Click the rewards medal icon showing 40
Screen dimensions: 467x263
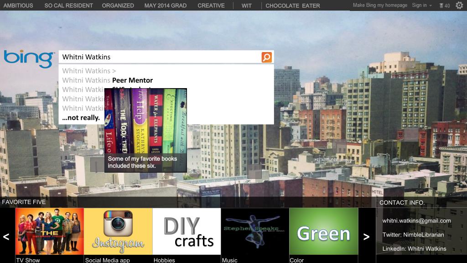coord(444,5)
